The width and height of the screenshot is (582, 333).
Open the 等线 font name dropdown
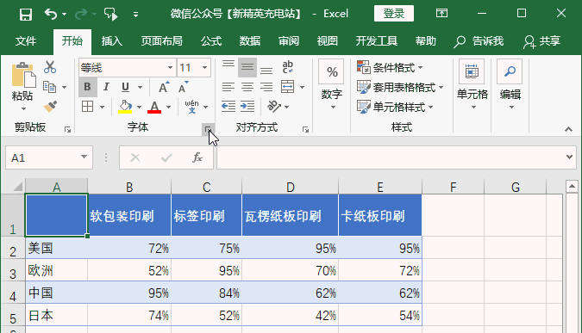point(170,67)
